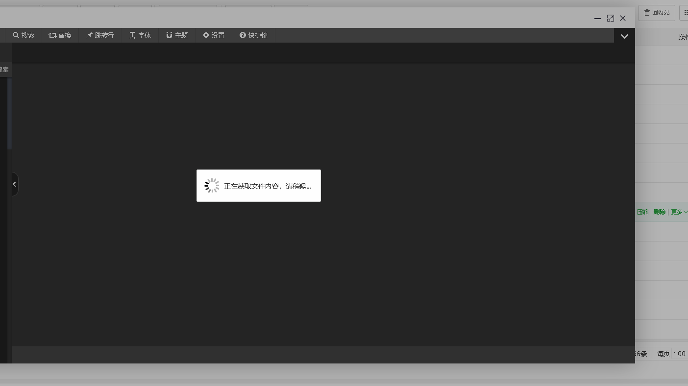Click the 压缩 compress link in file row
The height and width of the screenshot is (386, 688).
pyautogui.click(x=643, y=212)
